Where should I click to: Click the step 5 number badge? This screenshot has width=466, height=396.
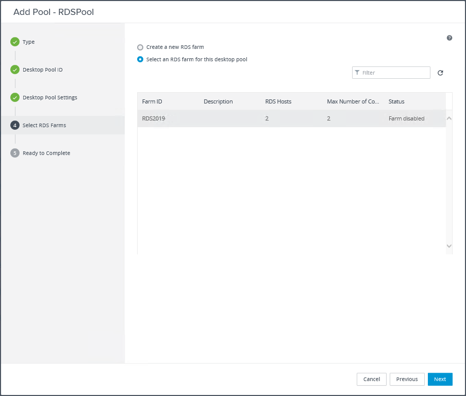(15, 153)
